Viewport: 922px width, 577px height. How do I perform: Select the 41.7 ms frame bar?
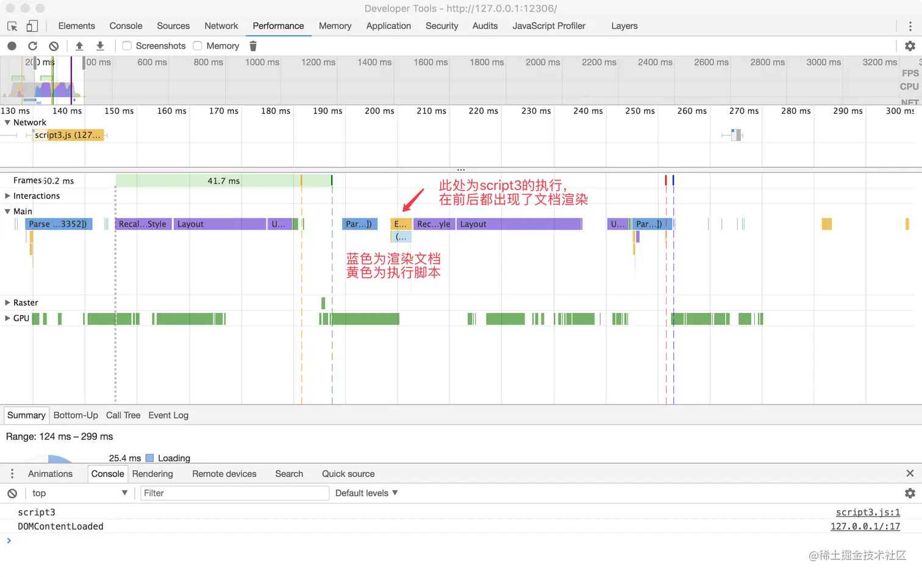click(224, 181)
